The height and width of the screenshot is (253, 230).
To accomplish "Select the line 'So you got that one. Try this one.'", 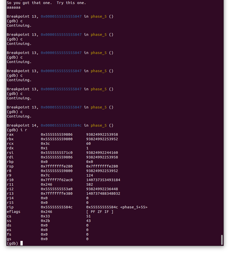I will [46, 3].
